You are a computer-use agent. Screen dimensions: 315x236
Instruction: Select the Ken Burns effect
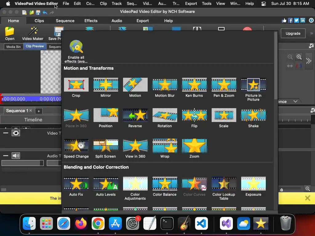pos(194,88)
